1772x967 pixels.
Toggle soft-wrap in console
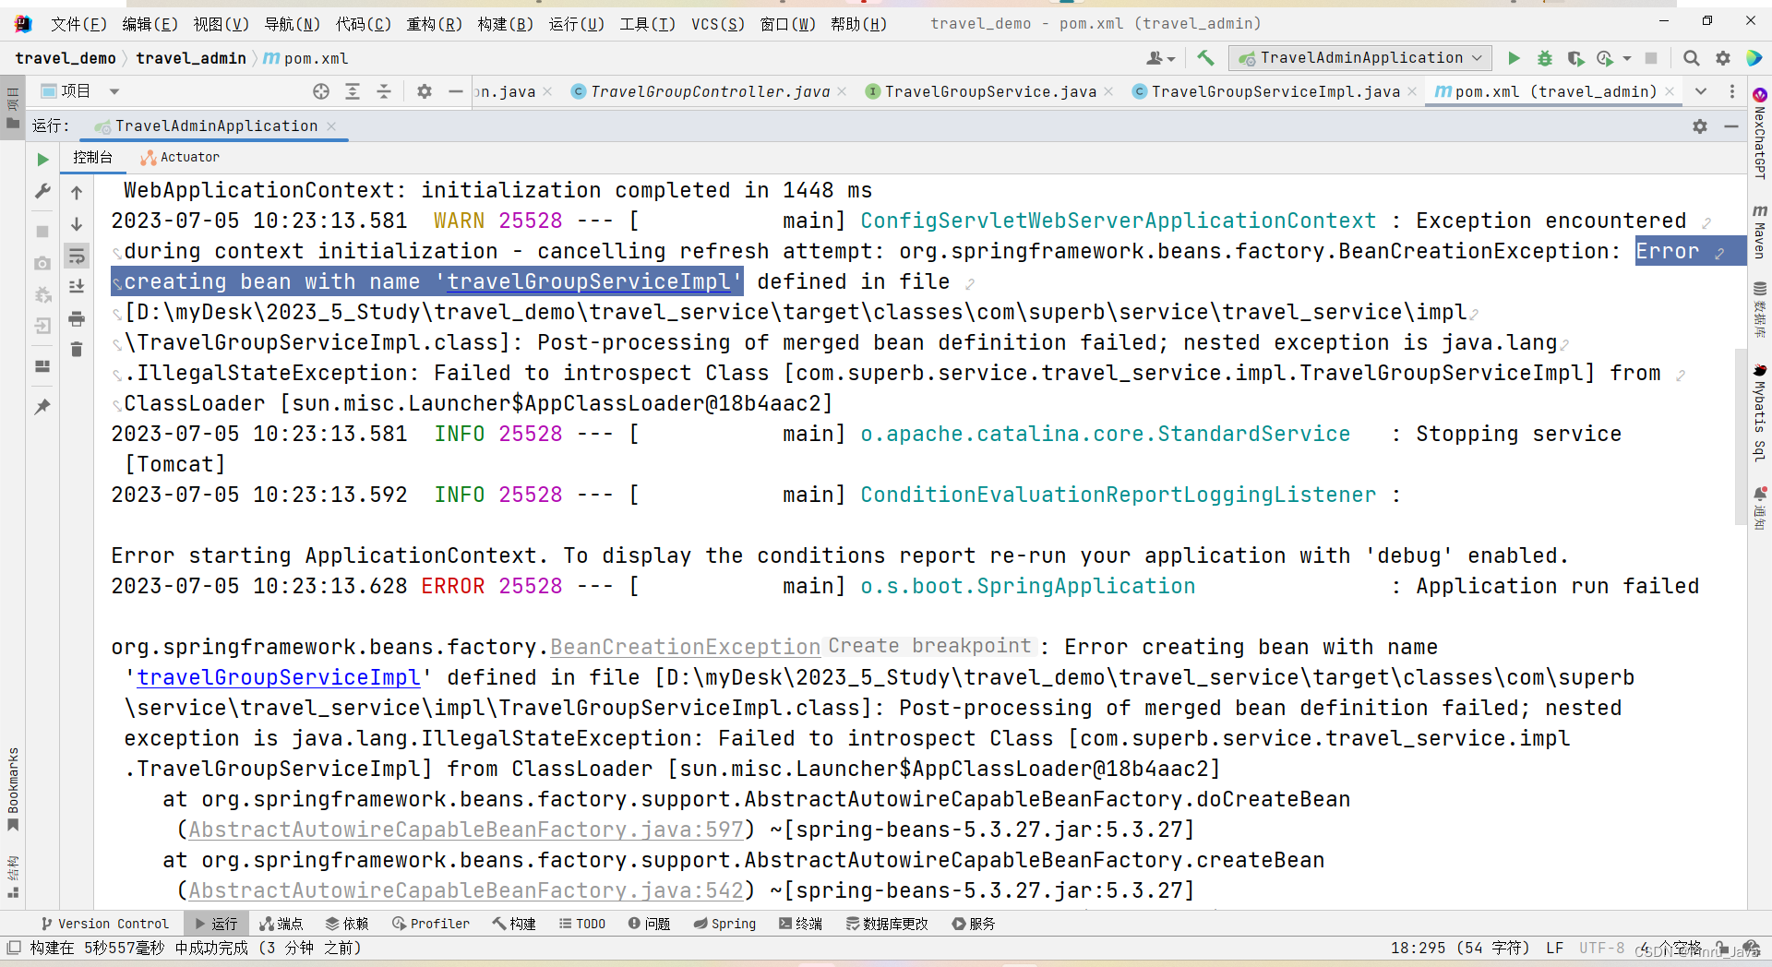point(77,256)
